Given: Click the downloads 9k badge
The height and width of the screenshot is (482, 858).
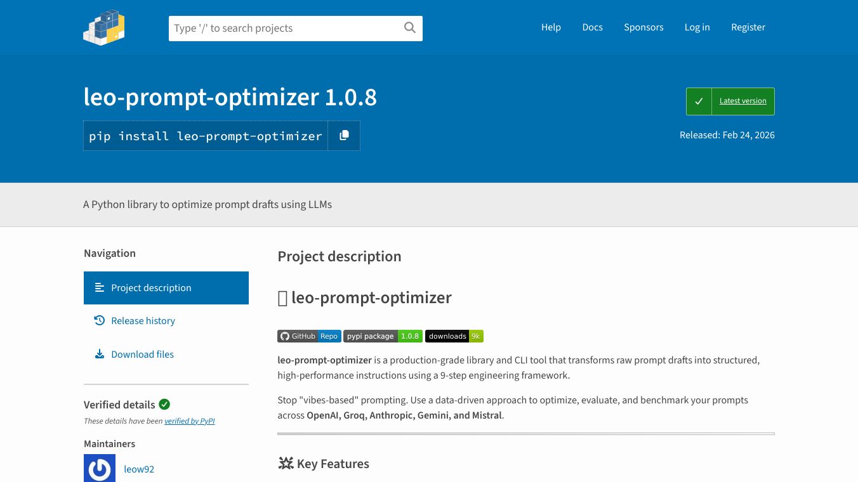Looking at the screenshot, I should pyautogui.click(x=454, y=336).
